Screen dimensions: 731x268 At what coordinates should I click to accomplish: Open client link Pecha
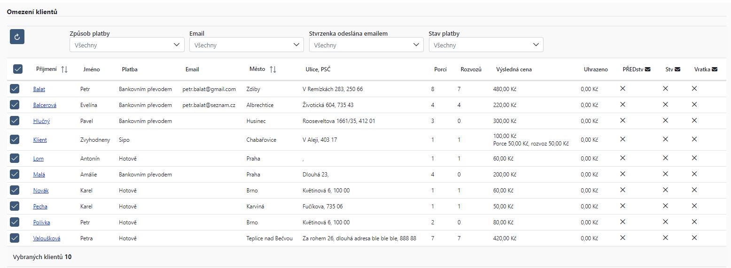[x=40, y=207]
